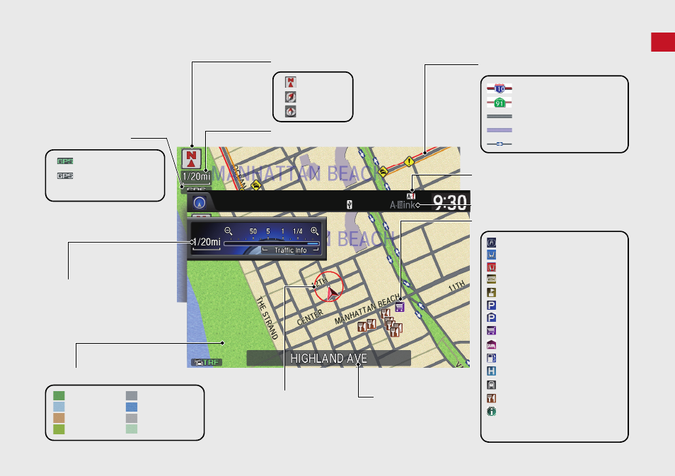Click the red vehicle position arrow

point(332,294)
